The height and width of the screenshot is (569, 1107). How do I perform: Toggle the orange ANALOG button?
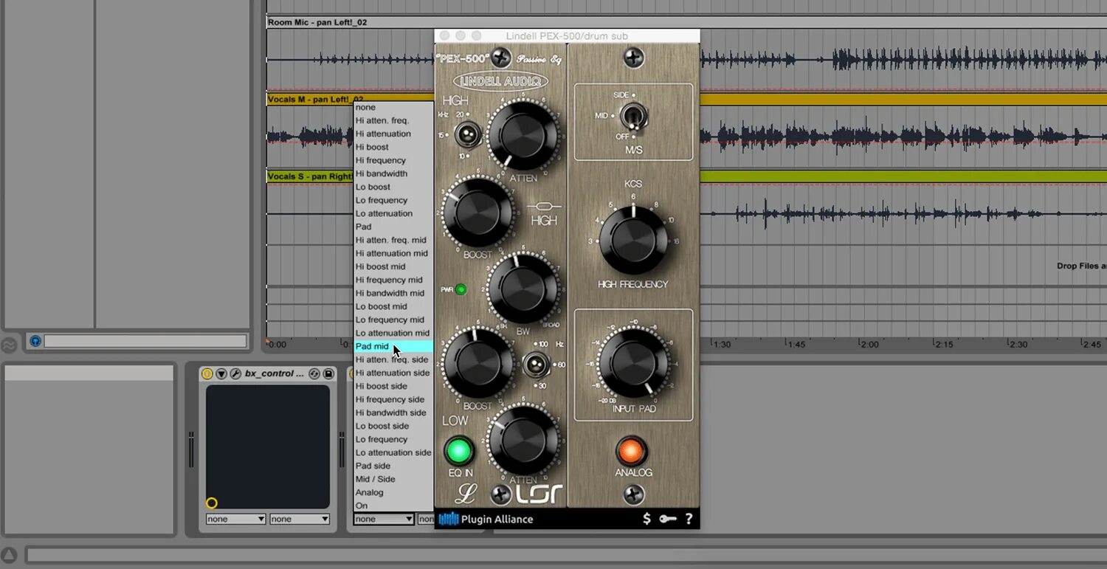click(632, 451)
